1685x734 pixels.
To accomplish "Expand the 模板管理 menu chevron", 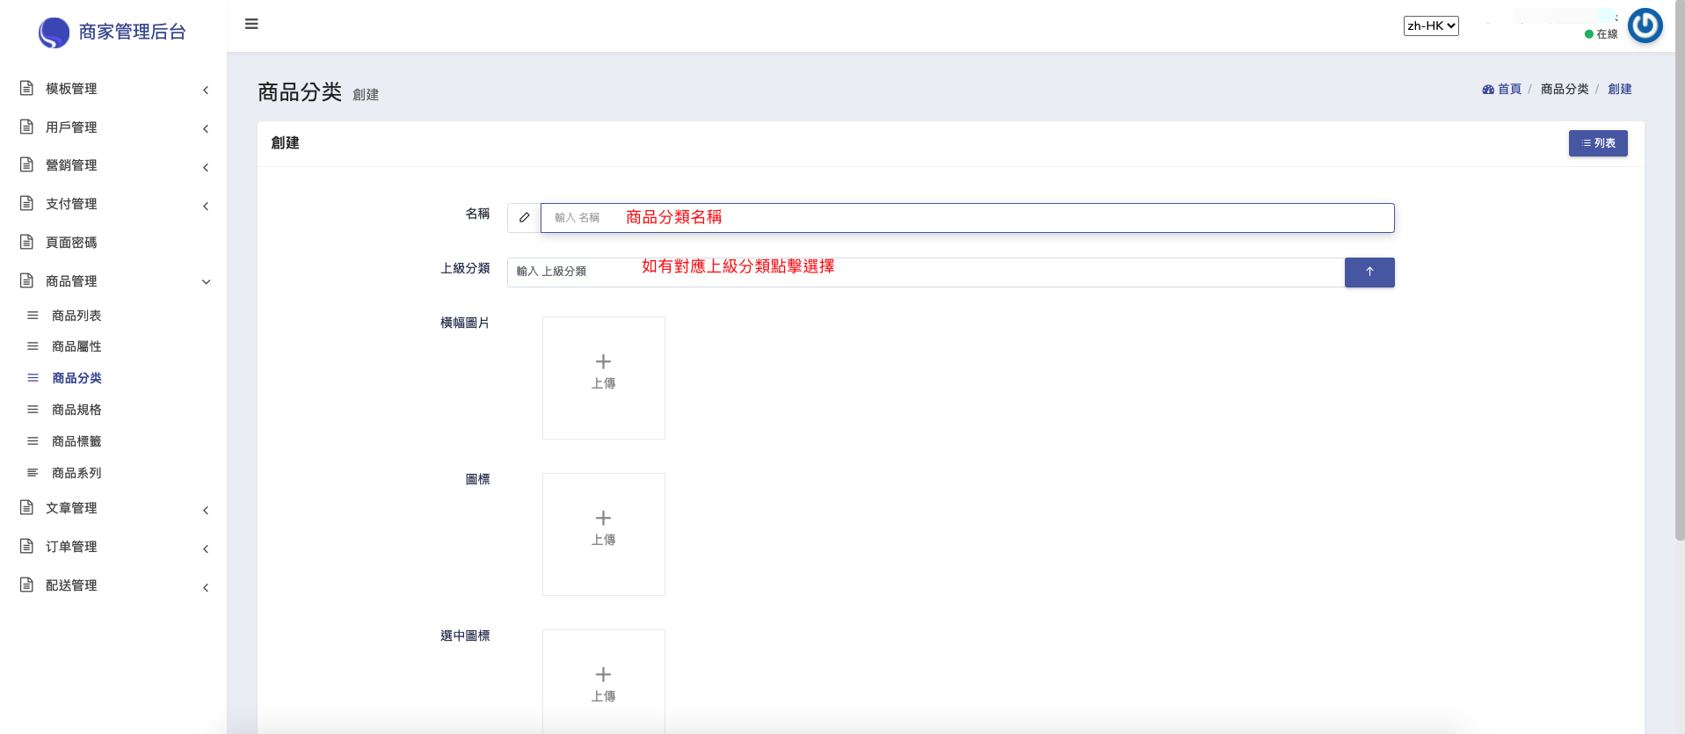I will click(206, 90).
